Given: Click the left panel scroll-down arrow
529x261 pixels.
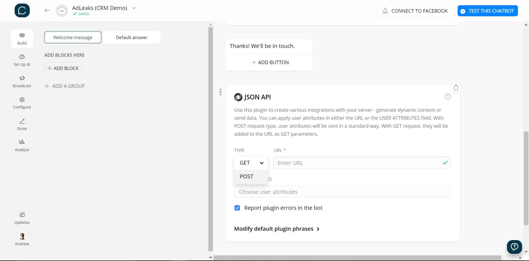Looking at the screenshot, I should tap(211, 258).
